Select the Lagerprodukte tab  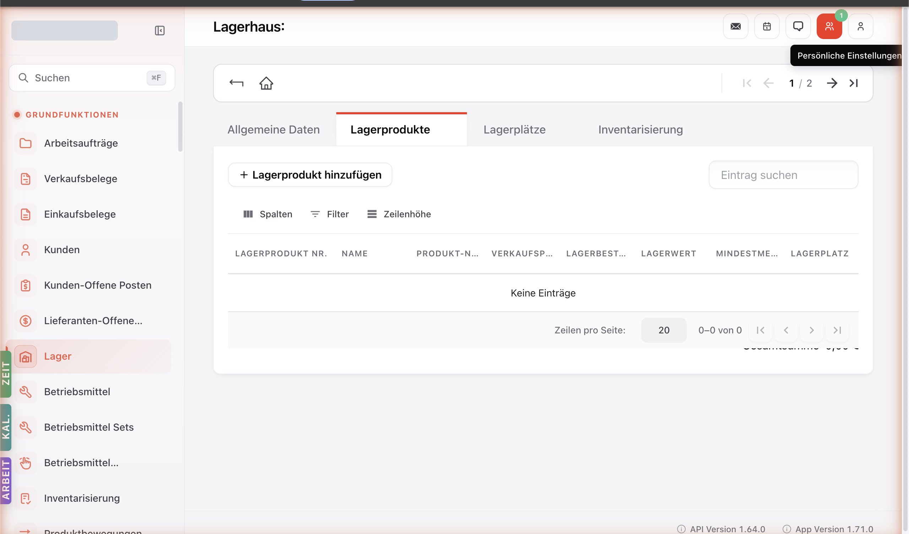pyautogui.click(x=401, y=130)
